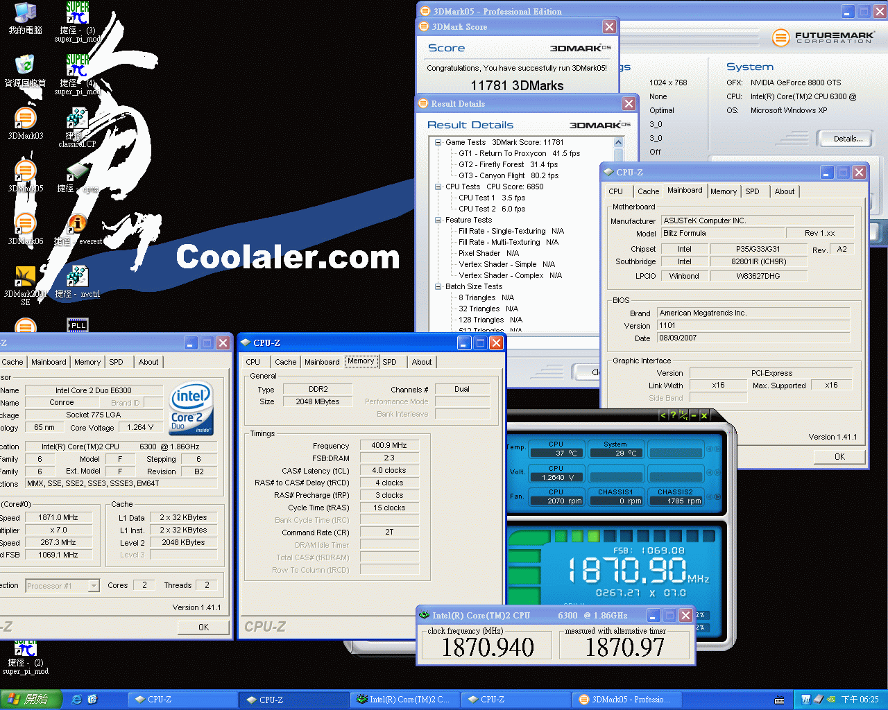
Task: Collapse the CPU Tests tree node
Action: [438, 187]
